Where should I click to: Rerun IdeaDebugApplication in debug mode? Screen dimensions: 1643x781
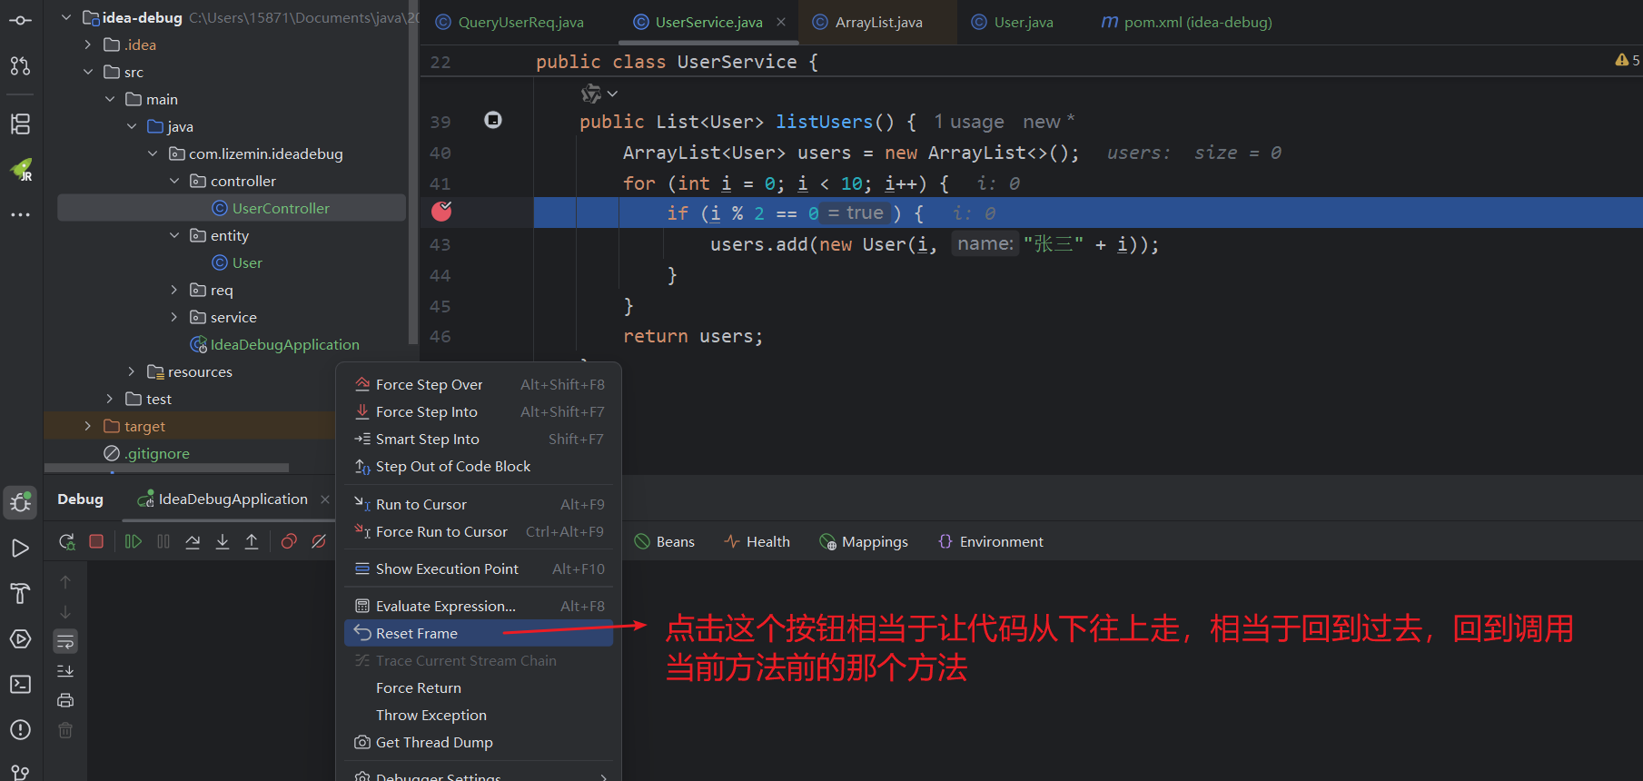click(66, 541)
